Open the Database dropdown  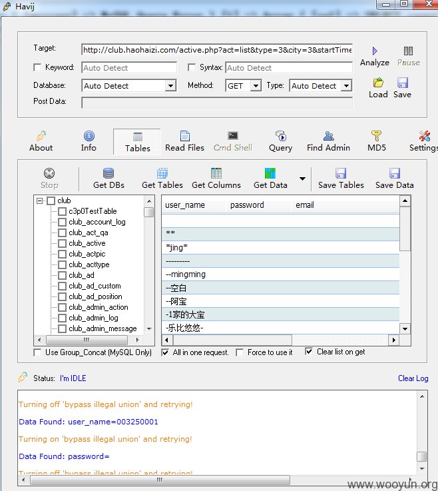[x=170, y=86]
